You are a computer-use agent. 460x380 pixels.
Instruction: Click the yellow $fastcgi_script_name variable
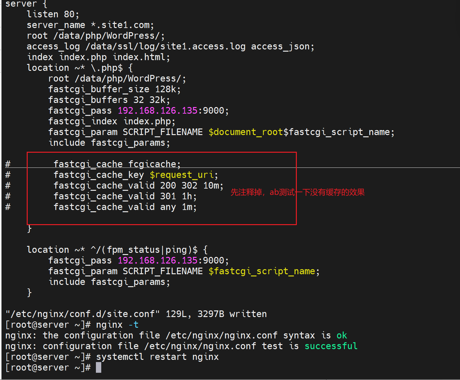pyautogui.click(x=262, y=271)
